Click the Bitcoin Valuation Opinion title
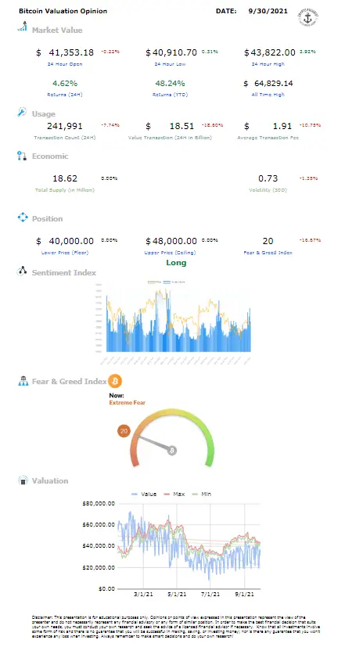This screenshot has height=658, width=345. coord(63,11)
